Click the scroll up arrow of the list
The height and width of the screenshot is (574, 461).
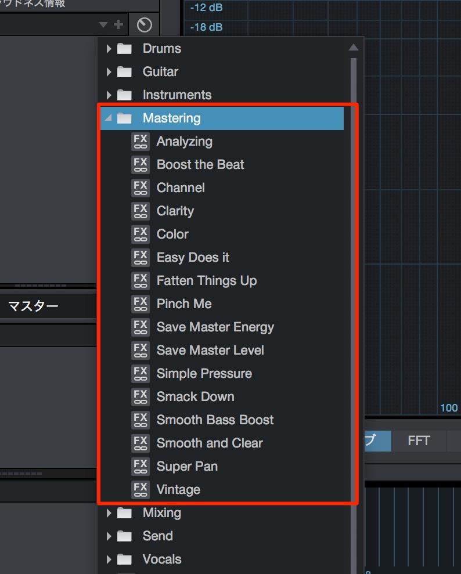pos(354,47)
